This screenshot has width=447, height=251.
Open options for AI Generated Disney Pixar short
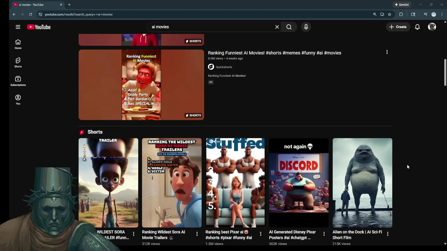(324, 234)
